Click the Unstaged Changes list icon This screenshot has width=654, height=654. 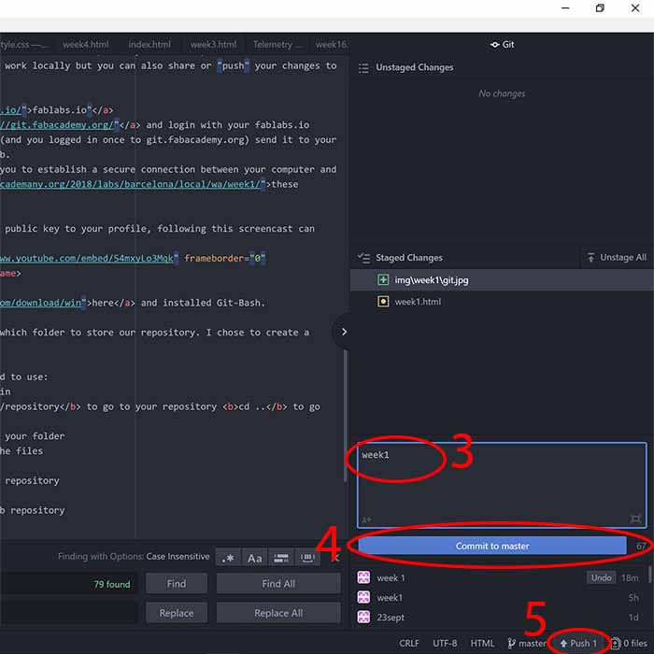tap(363, 68)
